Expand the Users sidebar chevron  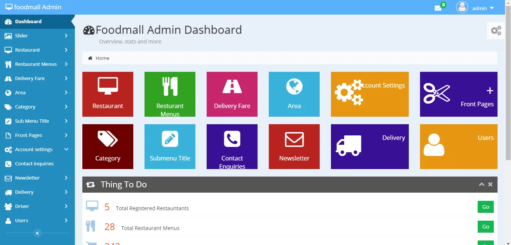(x=66, y=220)
